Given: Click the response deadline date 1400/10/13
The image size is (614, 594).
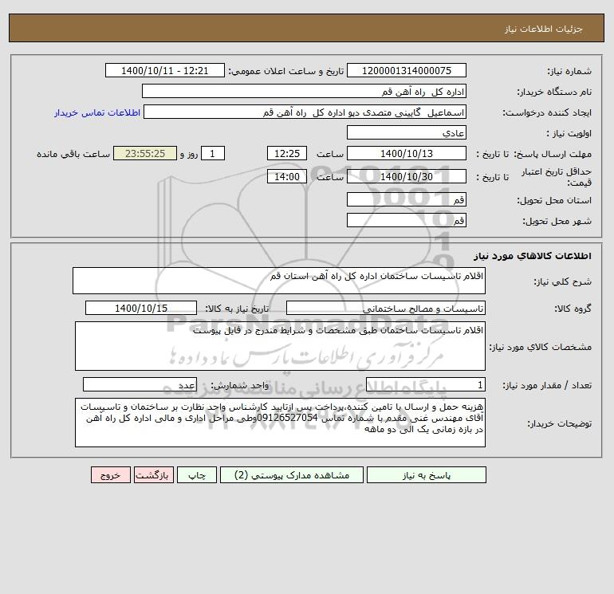Looking at the screenshot, I should point(407,154).
